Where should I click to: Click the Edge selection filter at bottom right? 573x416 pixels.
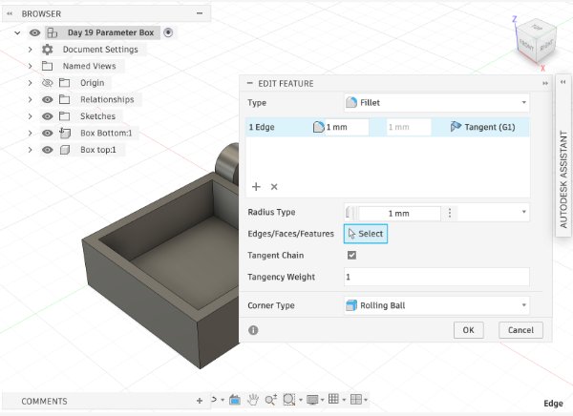[553, 404]
